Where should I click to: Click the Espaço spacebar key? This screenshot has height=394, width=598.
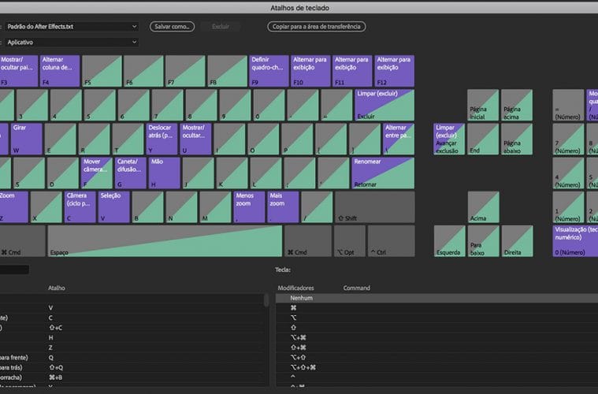165,240
